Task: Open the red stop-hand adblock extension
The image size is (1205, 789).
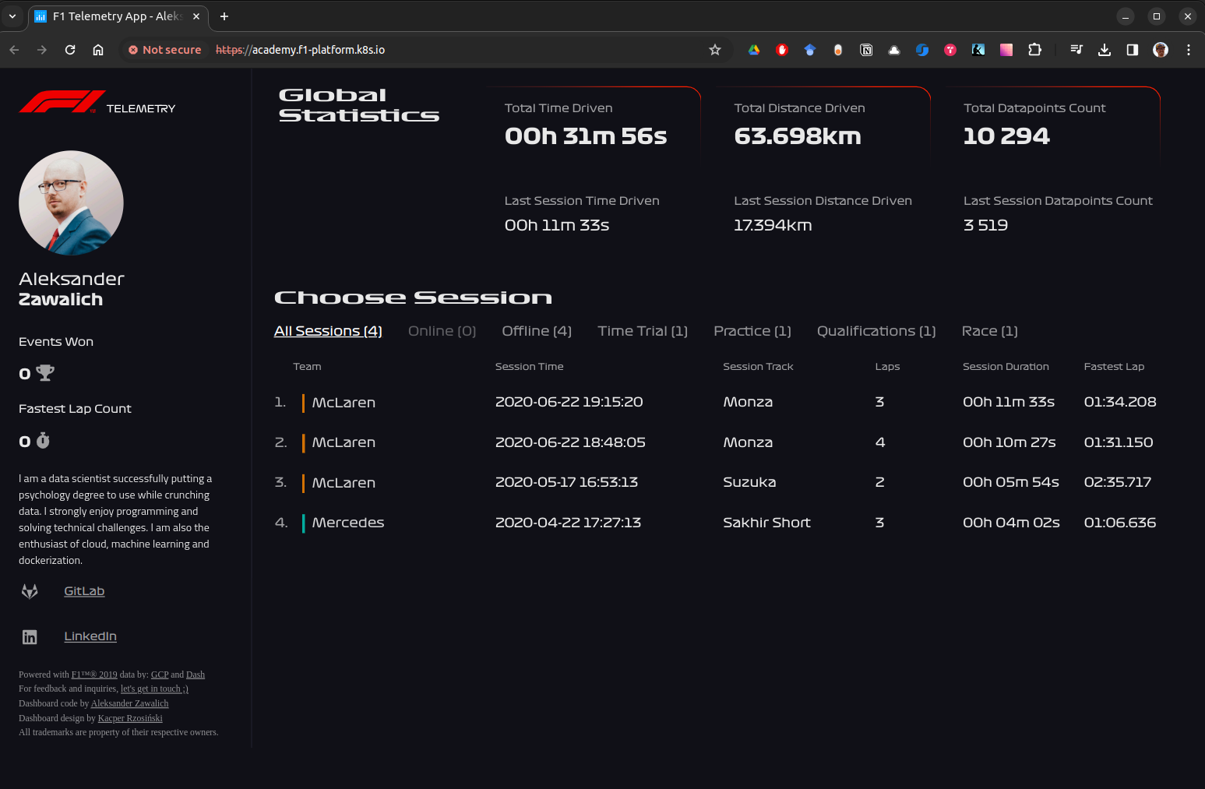Action: click(x=782, y=50)
